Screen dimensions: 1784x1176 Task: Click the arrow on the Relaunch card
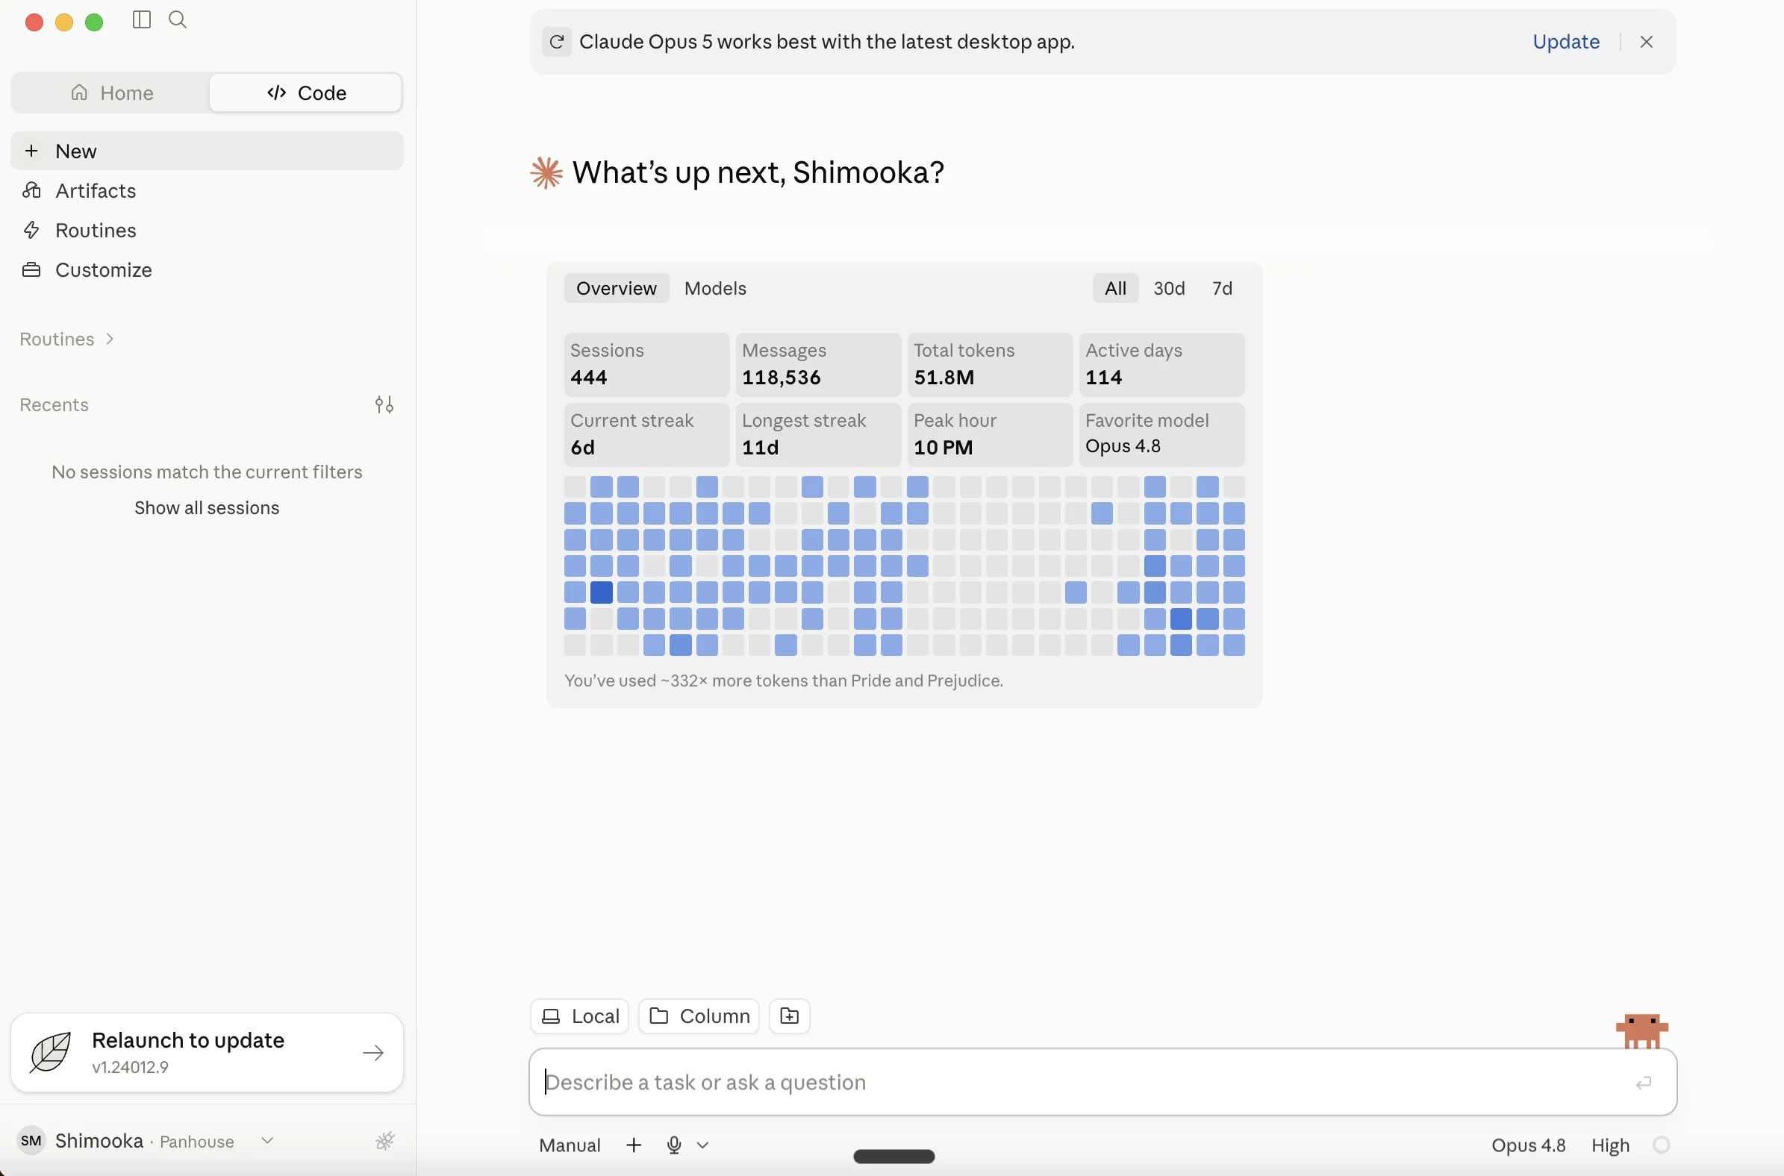pyautogui.click(x=373, y=1053)
